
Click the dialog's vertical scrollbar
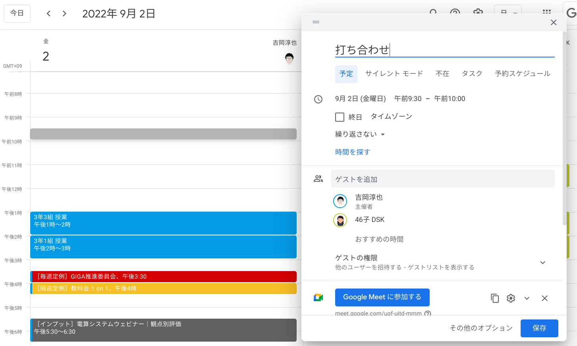tap(564, 129)
